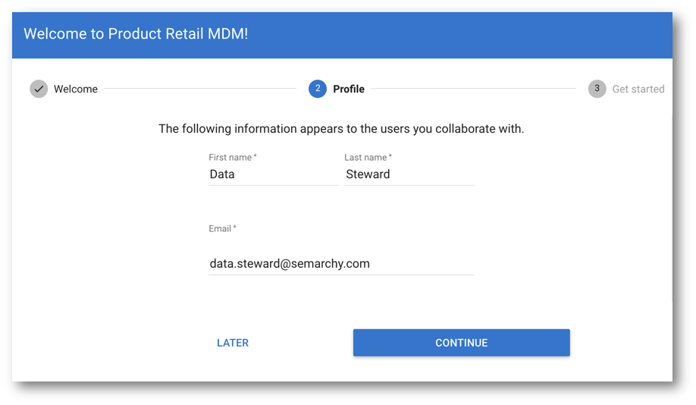
Task: Go back to the Welcome step label
Action: pyautogui.click(x=76, y=89)
